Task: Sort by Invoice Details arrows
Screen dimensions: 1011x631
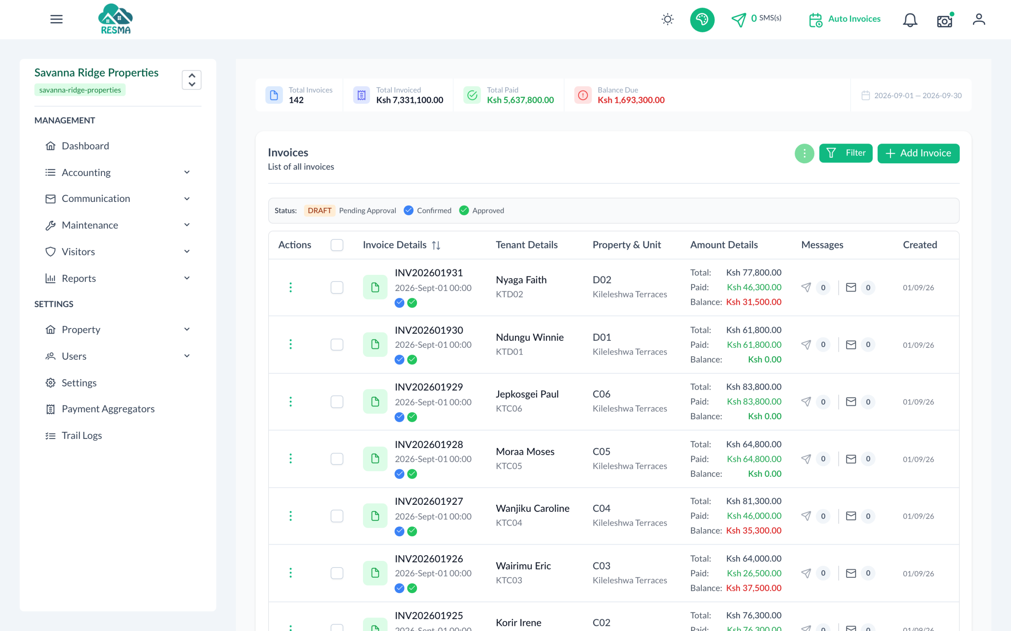Action: point(436,245)
